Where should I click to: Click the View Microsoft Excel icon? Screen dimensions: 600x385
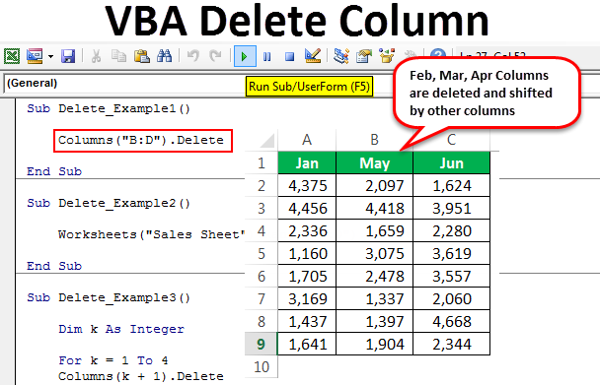(12, 56)
